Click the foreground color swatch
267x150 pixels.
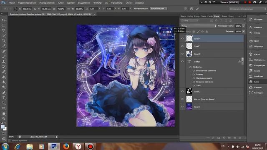3,127
